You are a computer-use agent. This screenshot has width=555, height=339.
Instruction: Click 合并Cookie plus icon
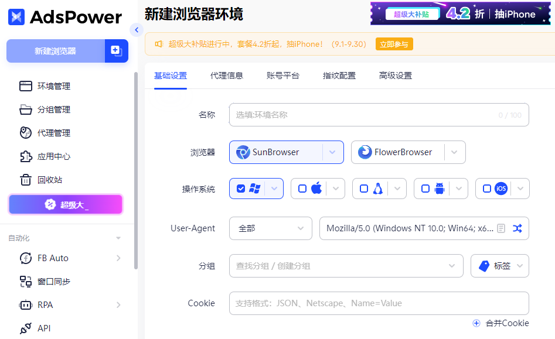click(476, 323)
